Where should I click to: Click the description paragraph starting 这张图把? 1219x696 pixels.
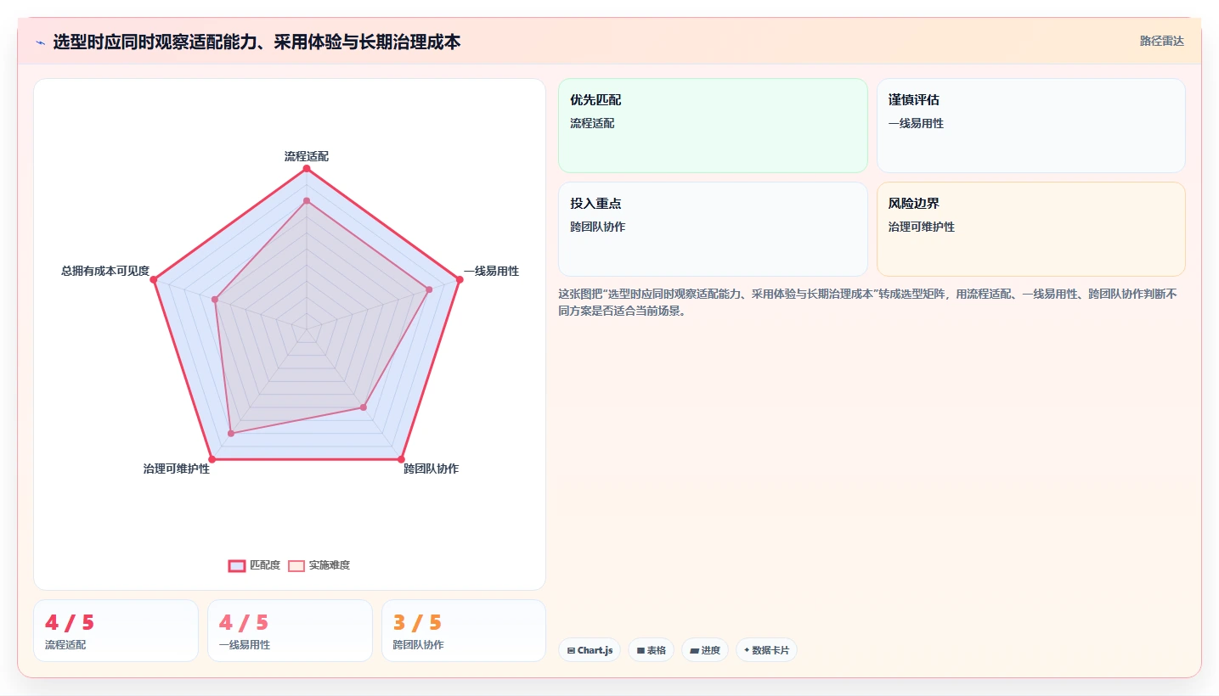click(x=867, y=302)
